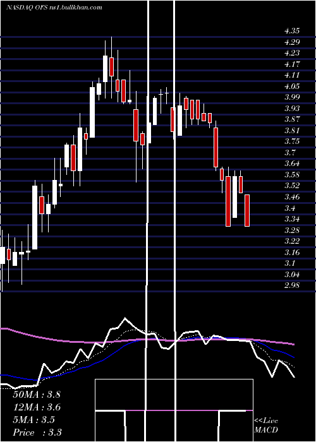Click the 3.64 price axis label
The image size is (316, 442).
(292, 164)
